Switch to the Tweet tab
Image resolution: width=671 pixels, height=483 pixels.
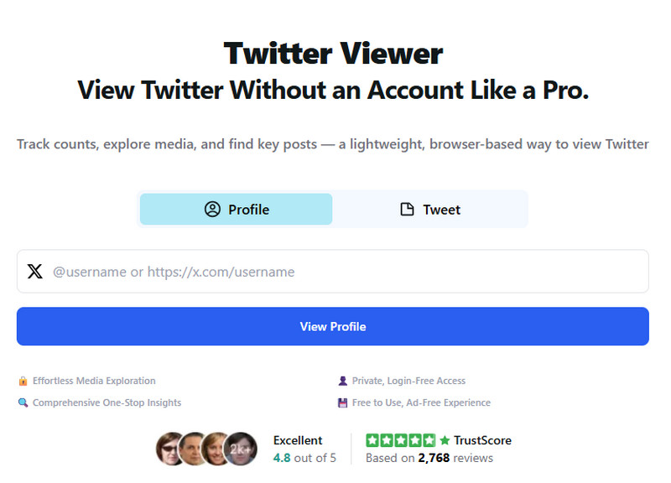(x=429, y=210)
